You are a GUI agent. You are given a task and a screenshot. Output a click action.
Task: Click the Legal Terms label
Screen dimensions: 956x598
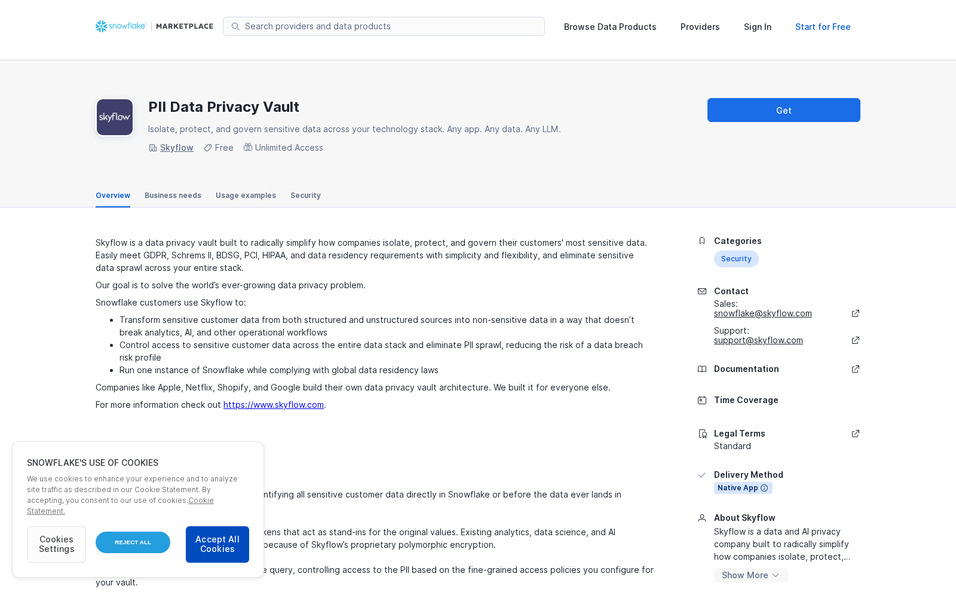[x=740, y=434]
